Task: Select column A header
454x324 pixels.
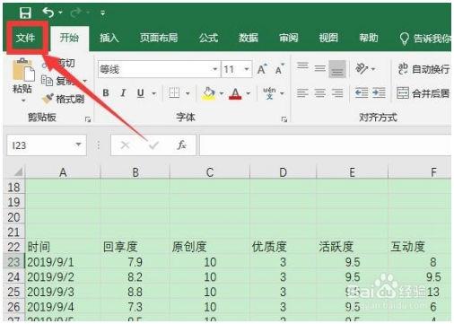Action: click(x=63, y=172)
